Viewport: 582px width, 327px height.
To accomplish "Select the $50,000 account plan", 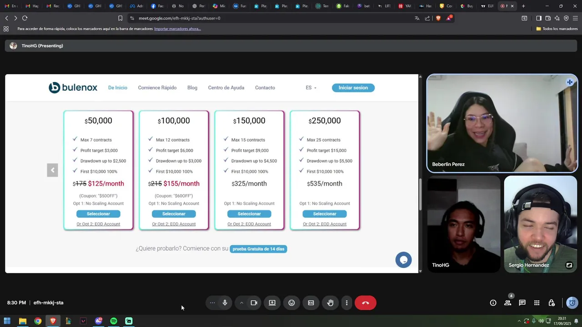I will (98, 214).
